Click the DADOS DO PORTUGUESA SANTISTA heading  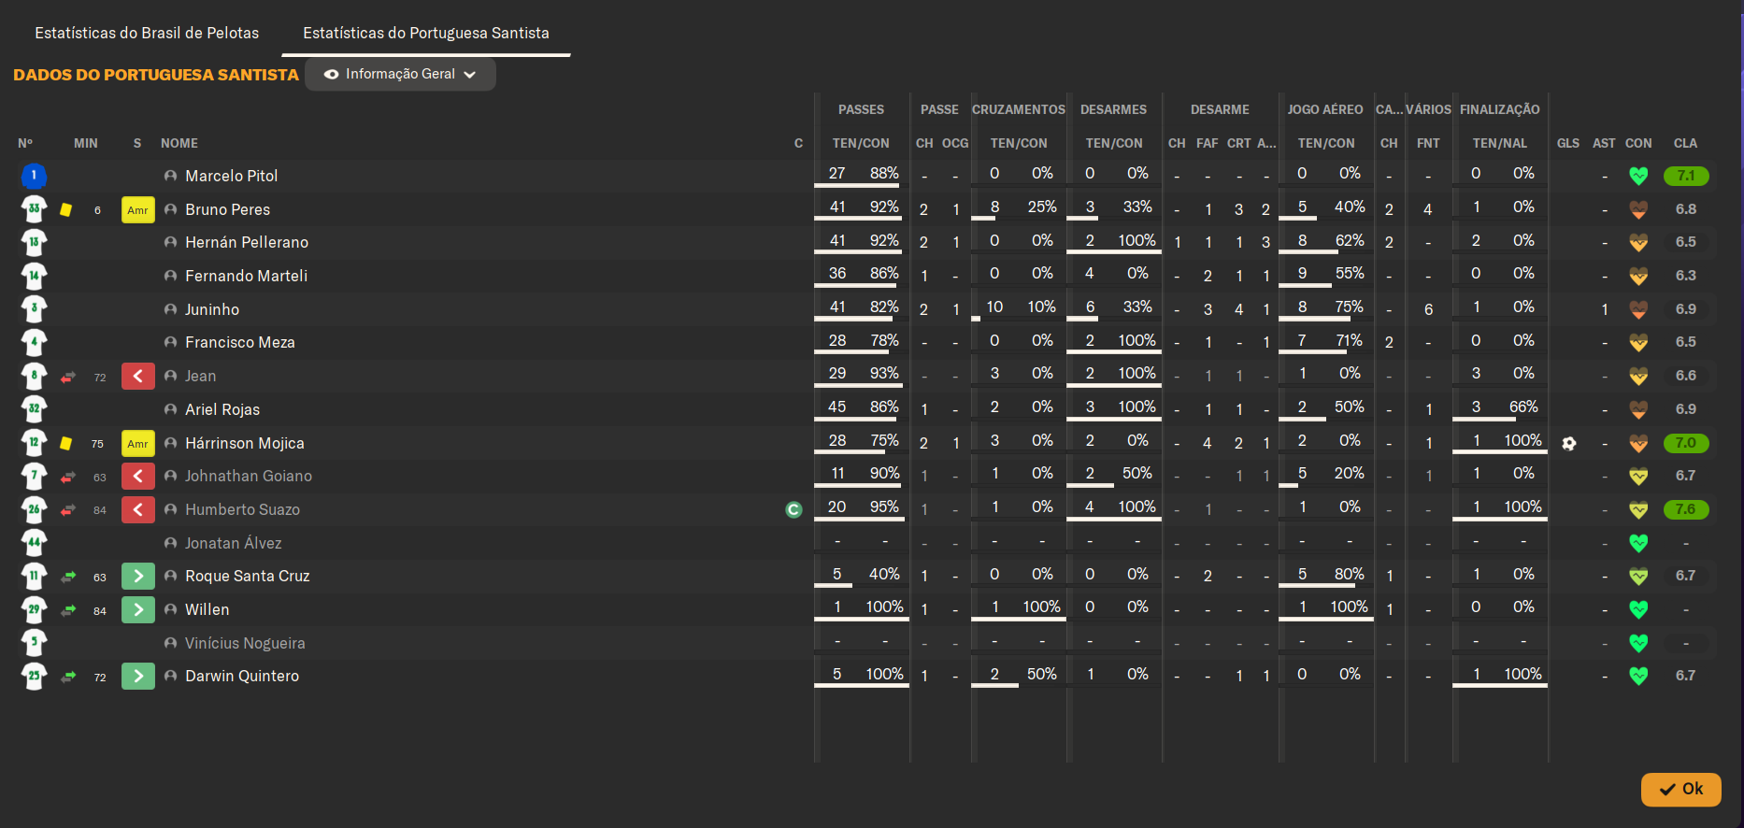pos(156,75)
